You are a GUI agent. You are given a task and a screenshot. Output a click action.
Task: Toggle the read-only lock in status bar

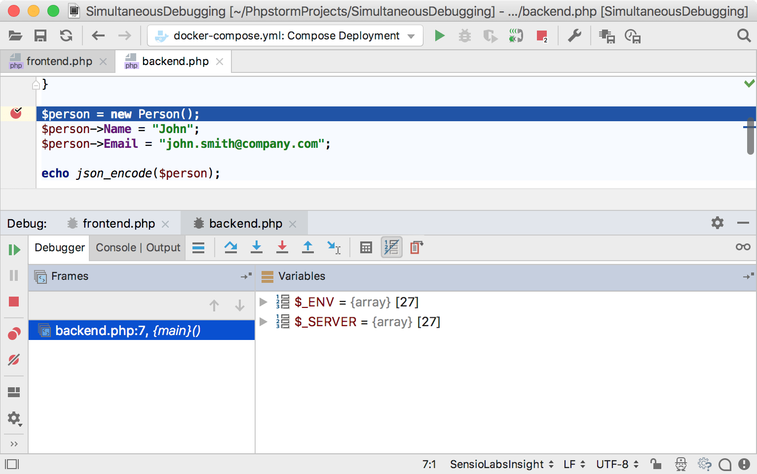pyautogui.click(x=655, y=464)
